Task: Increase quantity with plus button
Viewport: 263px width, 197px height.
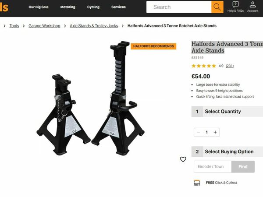Action: click(x=215, y=132)
